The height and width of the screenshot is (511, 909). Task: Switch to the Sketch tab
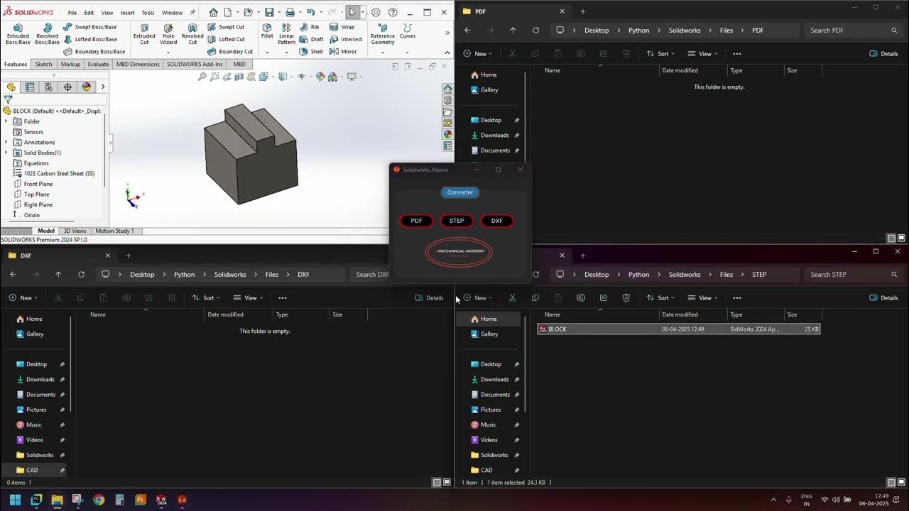[x=43, y=64]
